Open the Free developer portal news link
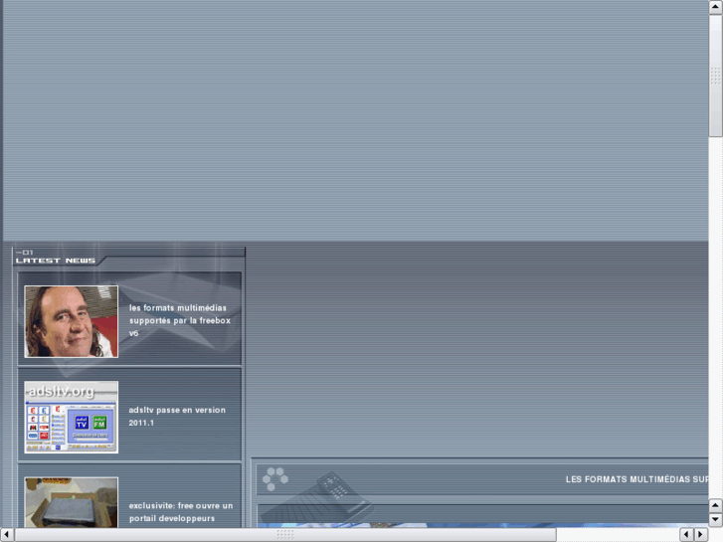 coord(181,512)
